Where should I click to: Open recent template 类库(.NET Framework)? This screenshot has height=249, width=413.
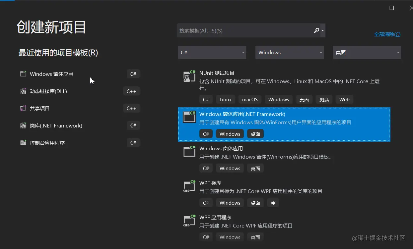pos(80,125)
